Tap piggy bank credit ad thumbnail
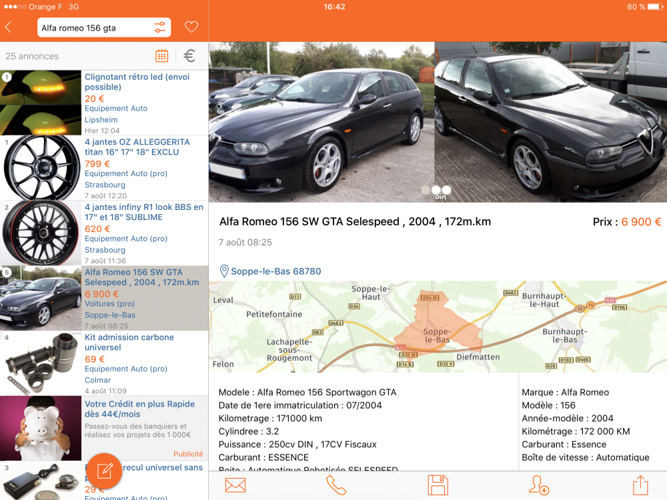The image size is (667, 500). coord(41,428)
